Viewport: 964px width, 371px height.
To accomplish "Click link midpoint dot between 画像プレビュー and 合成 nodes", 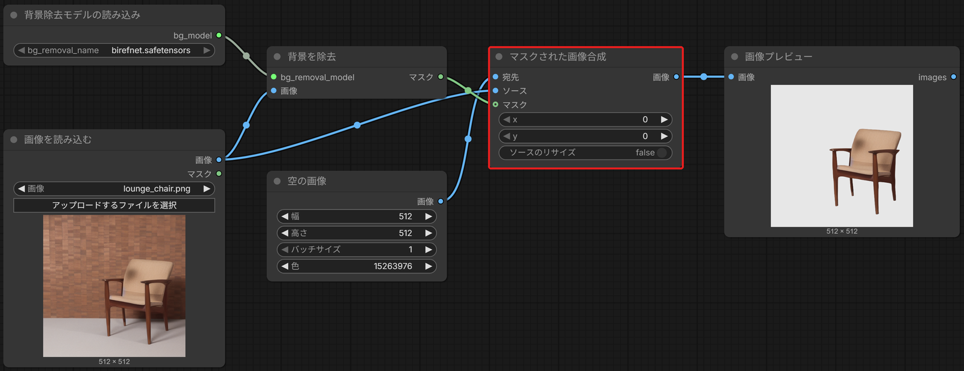I will coord(704,77).
